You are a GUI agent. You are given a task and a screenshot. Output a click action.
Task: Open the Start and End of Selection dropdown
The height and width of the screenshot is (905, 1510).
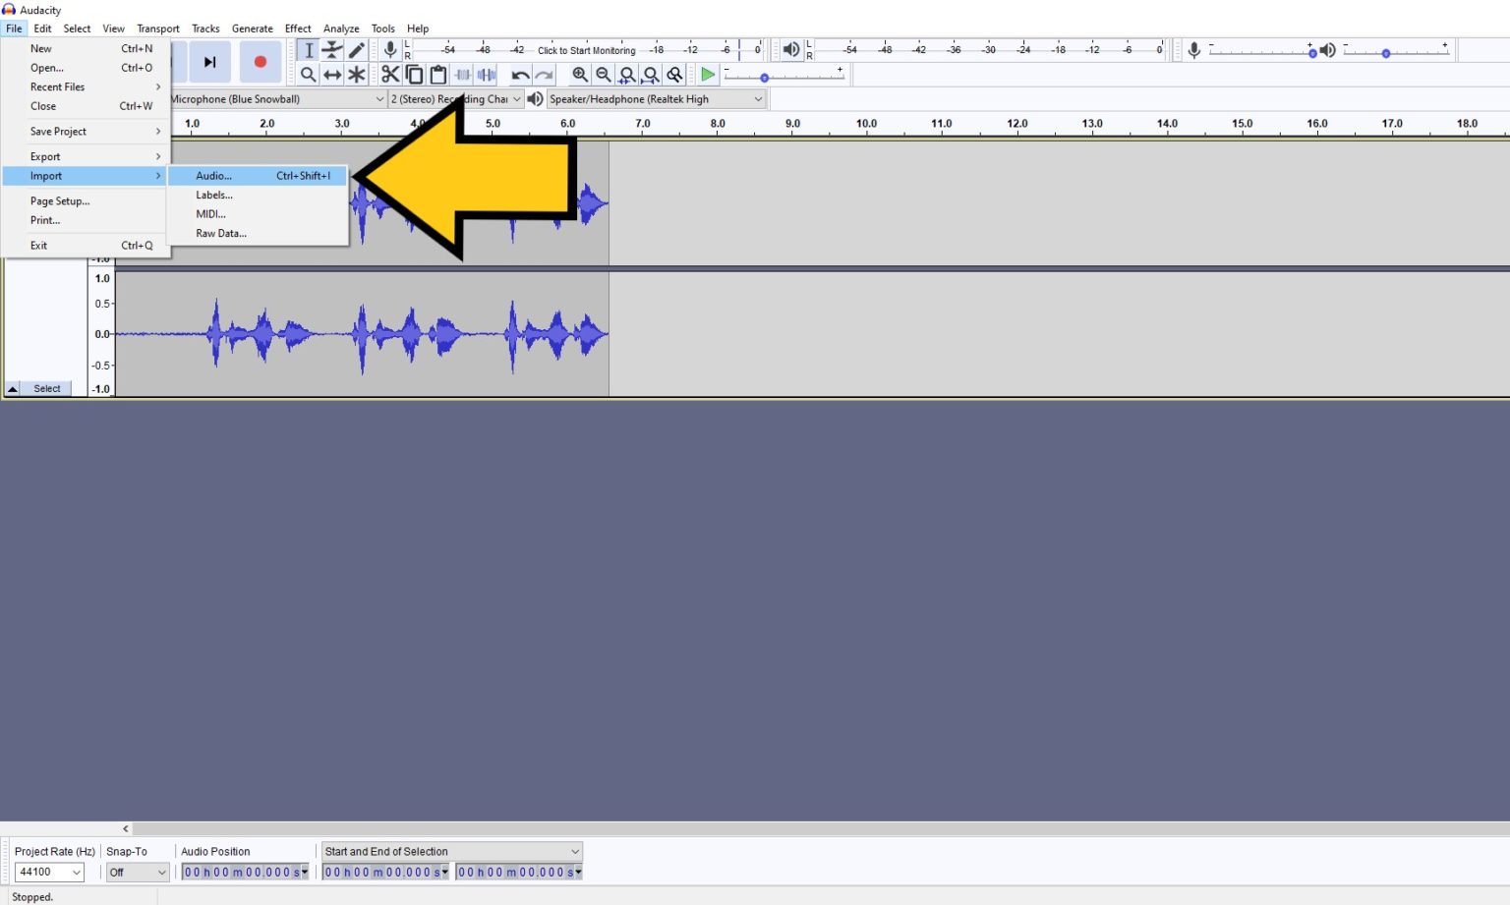click(x=450, y=851)
